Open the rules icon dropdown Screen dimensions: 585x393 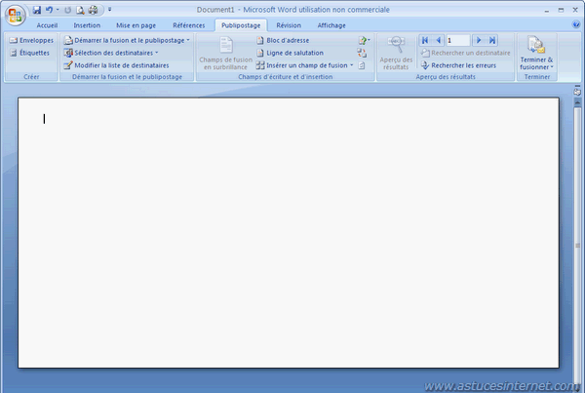pos(364,40)
